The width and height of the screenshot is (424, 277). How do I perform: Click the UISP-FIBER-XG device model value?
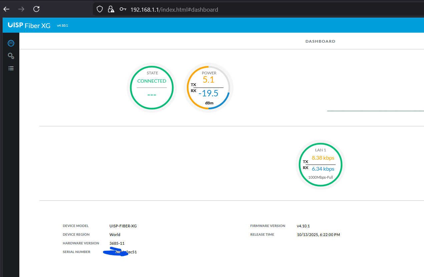click(x=123, y=226)
